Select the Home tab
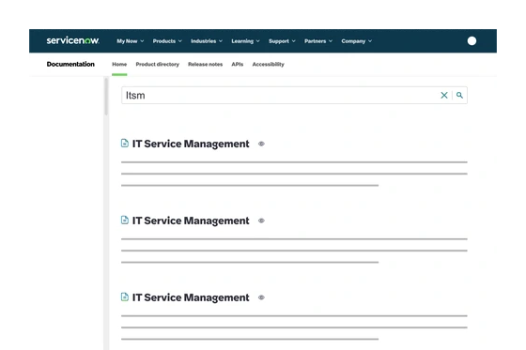Screen dimensions: 526x350 pyautogui.click(x=119, y=64)
